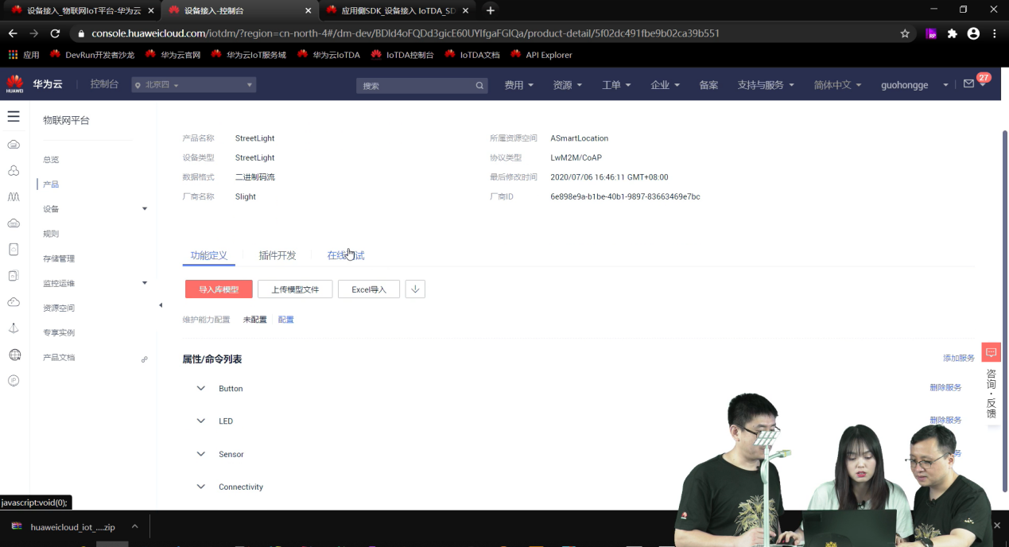Click the 导入库模型 button
1009x547 pixels.
tap(219, 289)
